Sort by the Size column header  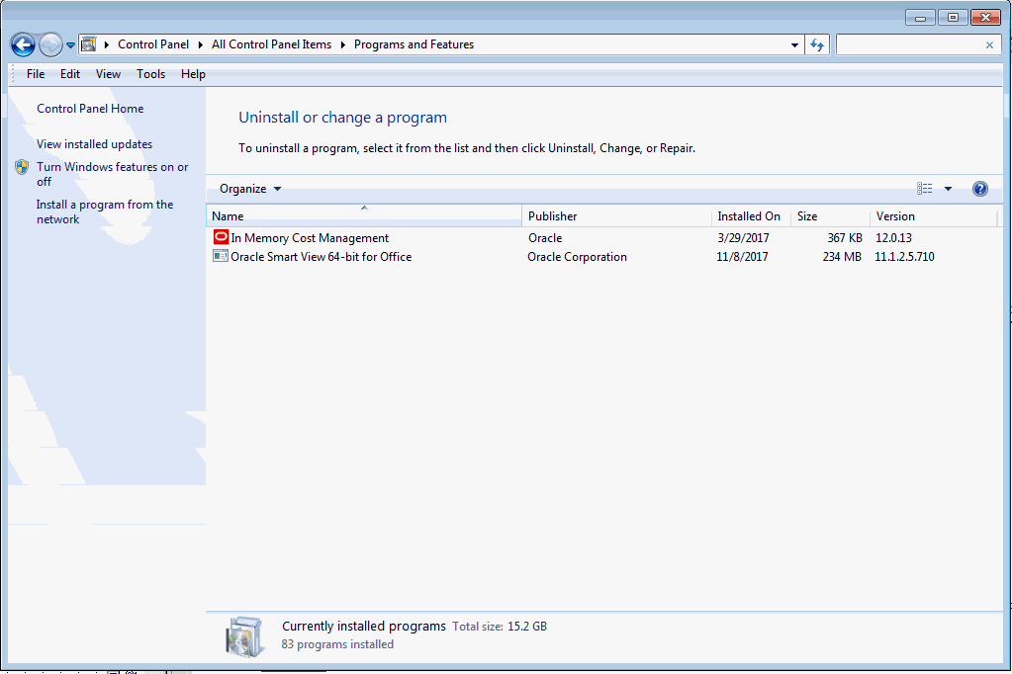point(830,216)
